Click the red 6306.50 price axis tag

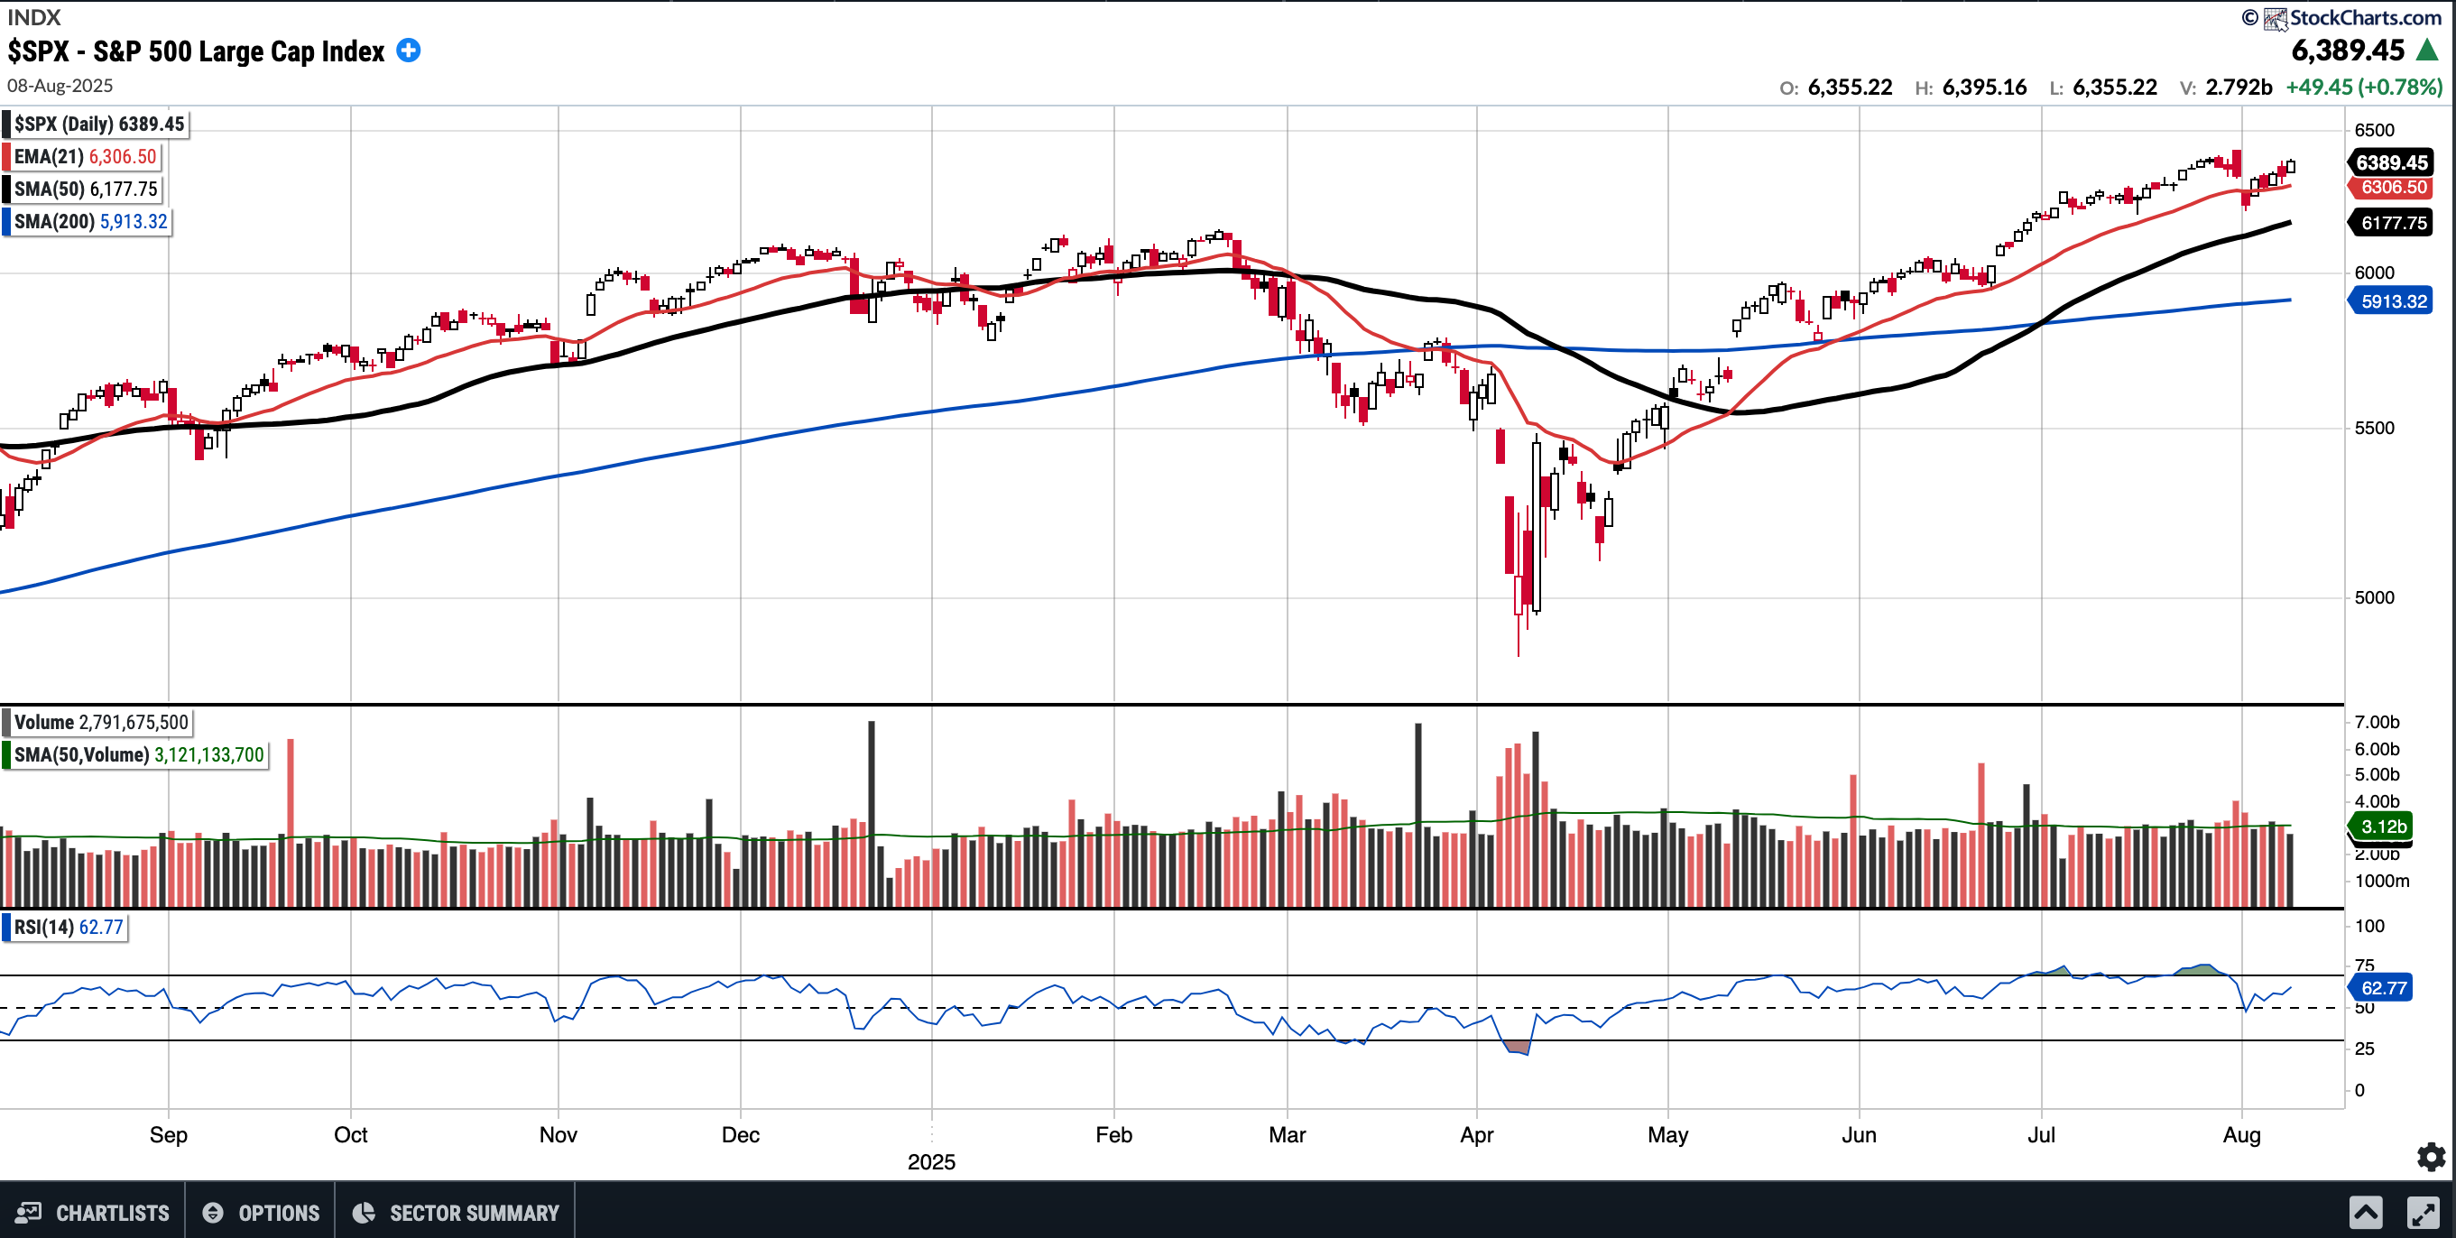click(2393, 188)
